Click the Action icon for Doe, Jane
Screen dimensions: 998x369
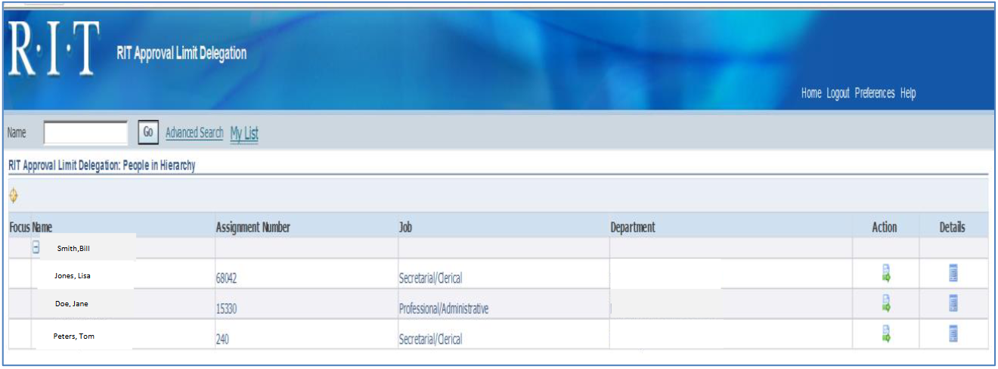[885, 304]
